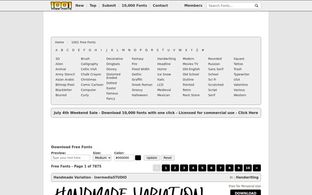Go to page 10 of fonts
Image resolution: width=312 pixels, height=195 pixels.
(248, 168)
